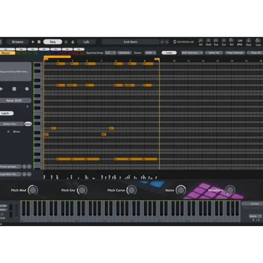Click the Detect Key button
The width and height of the screenshot is (263, 263).
(12, 124)
